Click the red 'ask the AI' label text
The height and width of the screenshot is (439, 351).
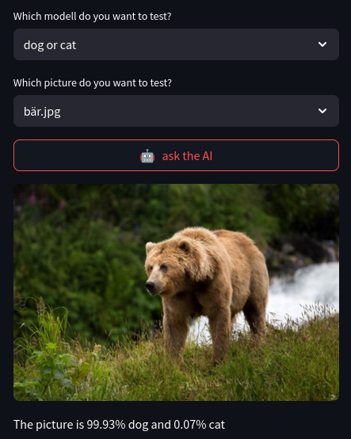(x=187, y=156)
